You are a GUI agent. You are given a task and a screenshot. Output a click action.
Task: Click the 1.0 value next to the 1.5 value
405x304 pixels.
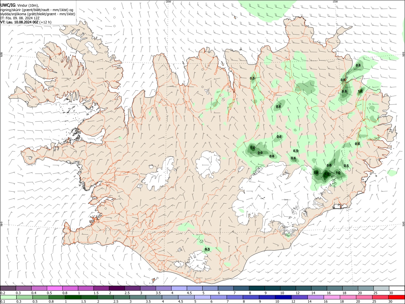[x=338, y=173]
